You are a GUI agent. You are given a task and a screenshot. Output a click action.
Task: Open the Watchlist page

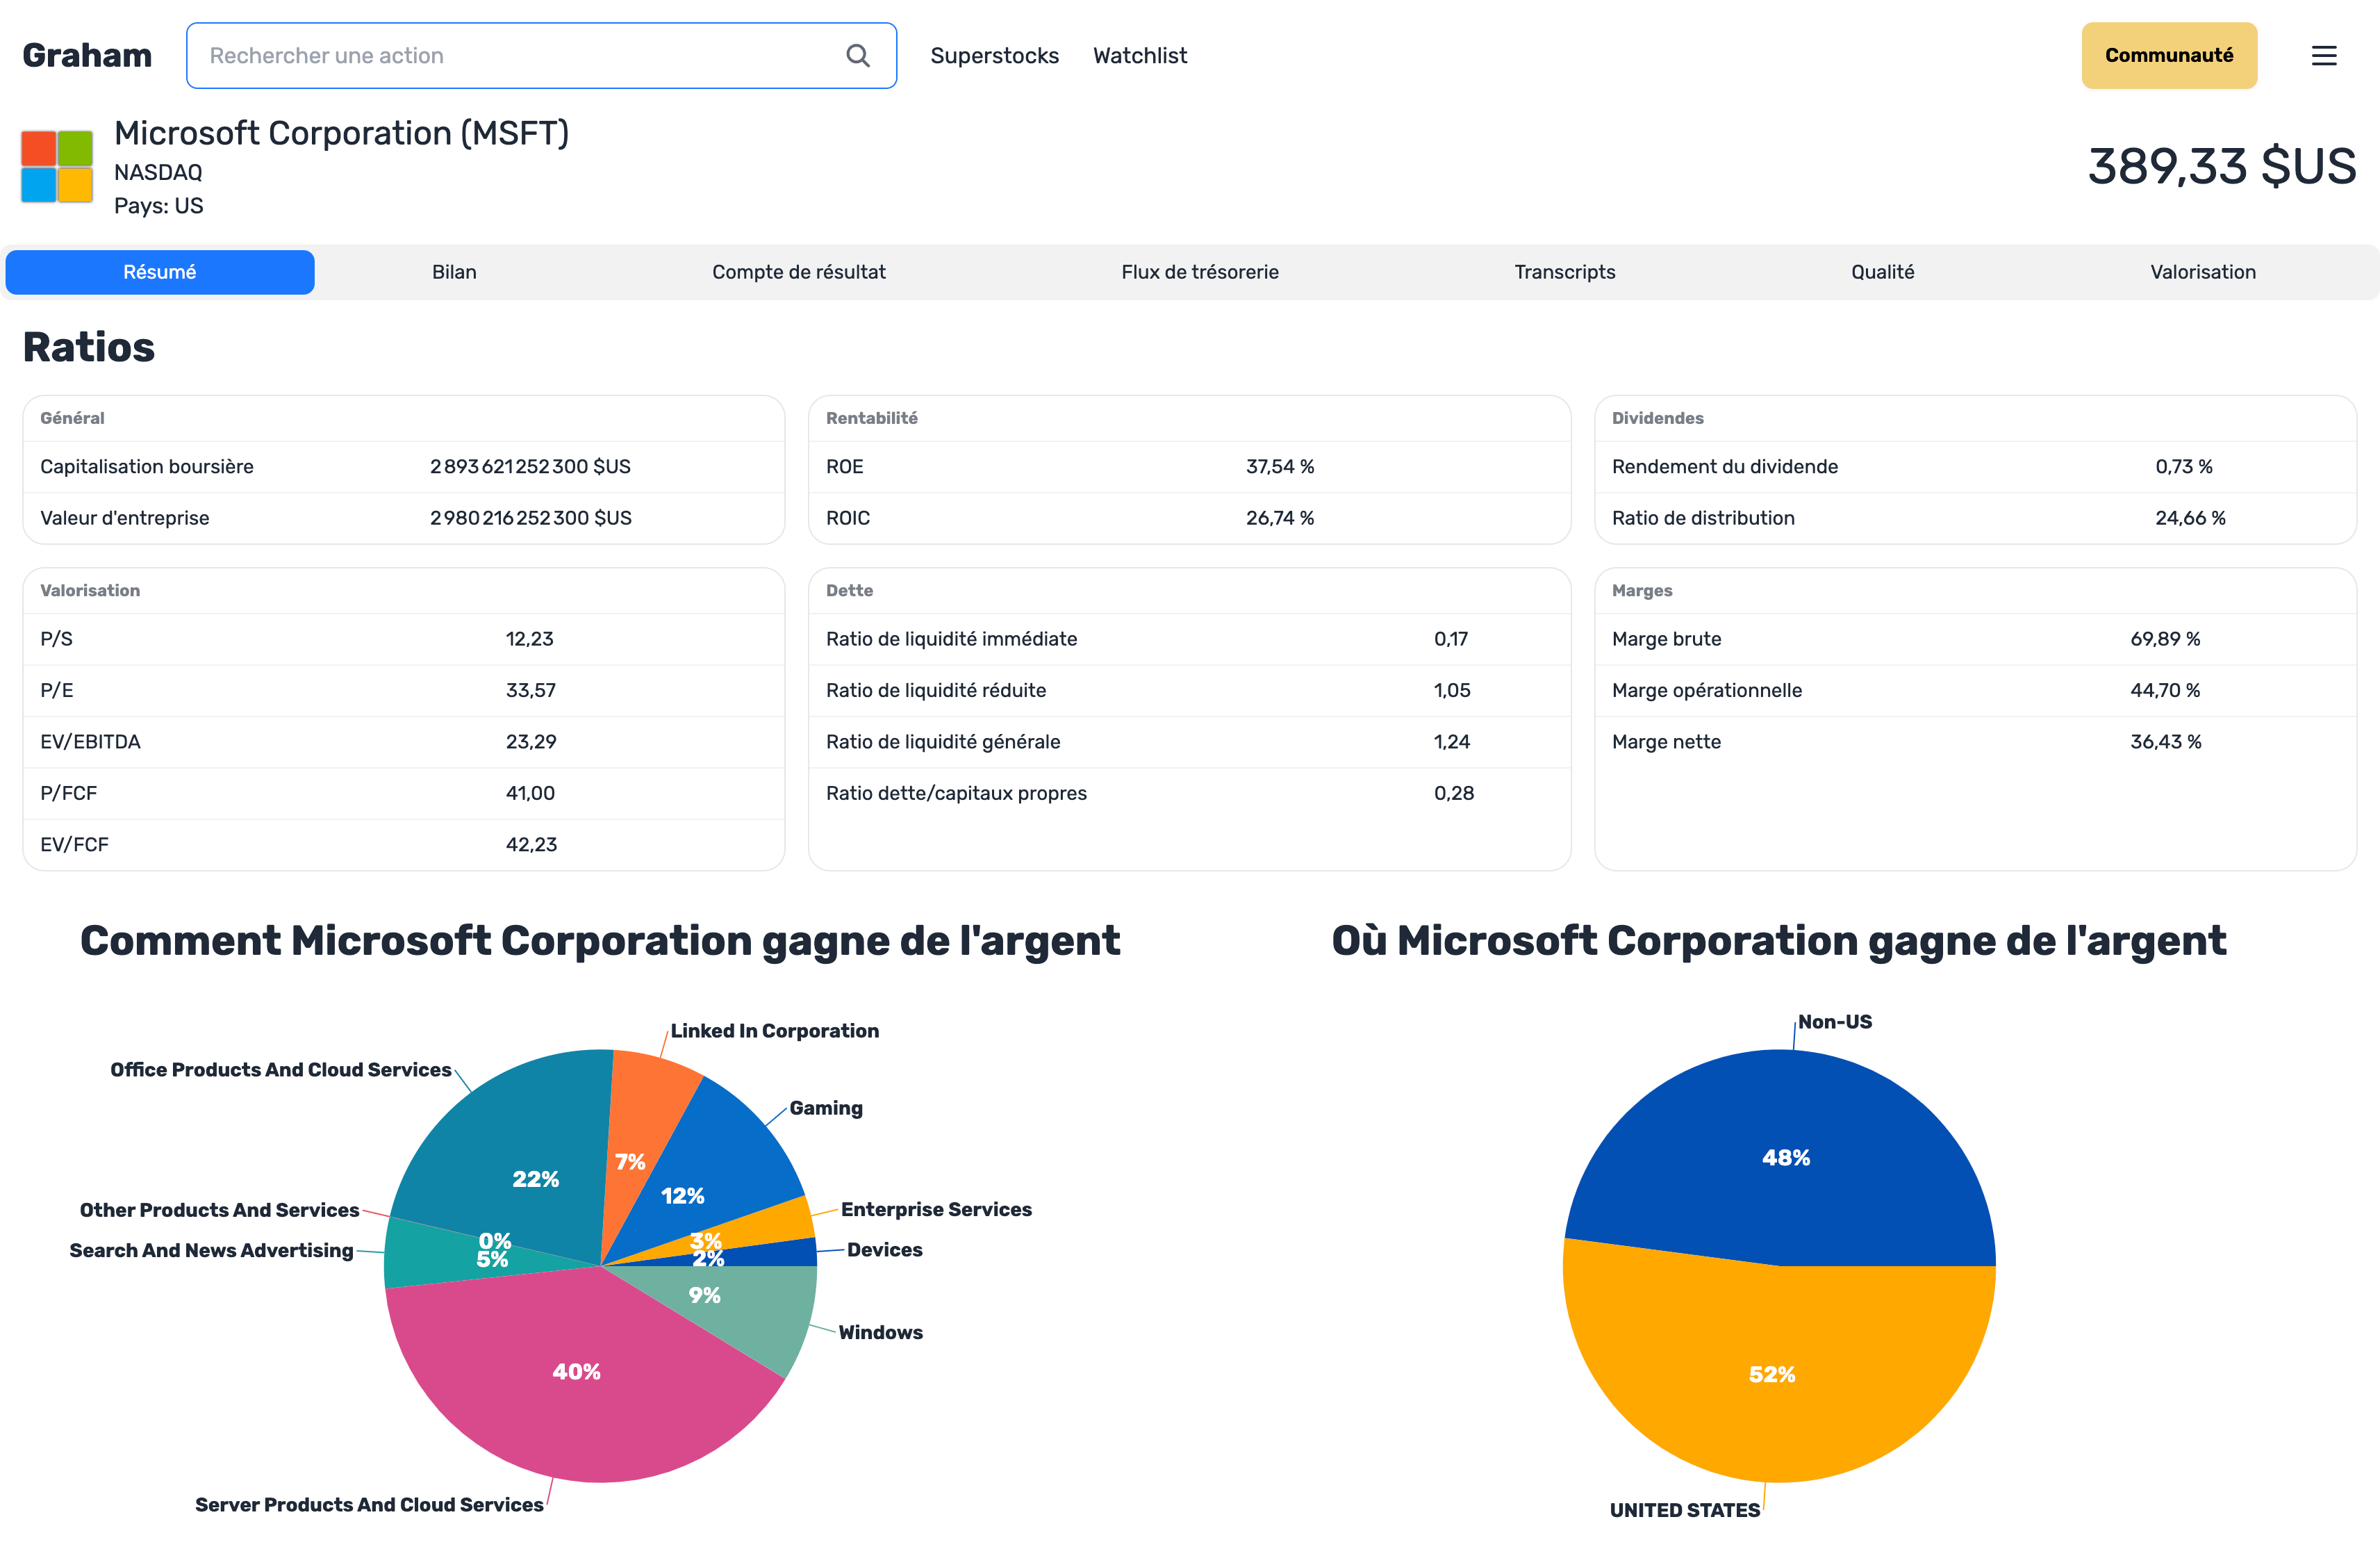[x=1140, y=56]
